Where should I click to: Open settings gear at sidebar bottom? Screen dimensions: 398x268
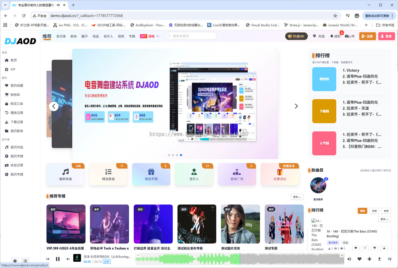15,261
